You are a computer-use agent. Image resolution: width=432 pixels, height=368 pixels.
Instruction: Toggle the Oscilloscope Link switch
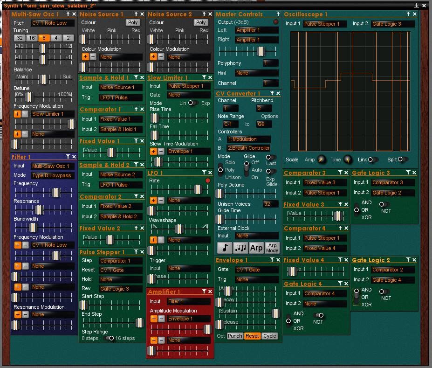point(372,160)
